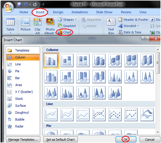Select the Stacked Line chart thumbnail
The width and height of the screenshot is (161, 143).
(67, 115)
